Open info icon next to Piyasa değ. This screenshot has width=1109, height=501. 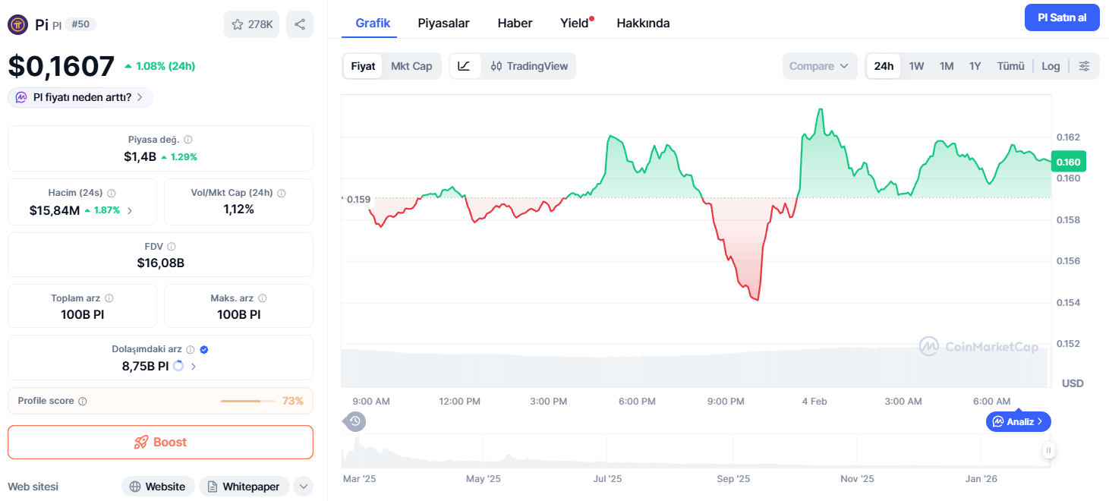click(x=188, y=140)
